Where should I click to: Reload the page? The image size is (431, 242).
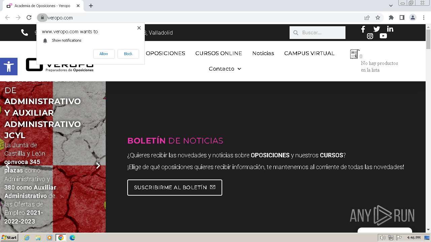click(x=29, y=17)
